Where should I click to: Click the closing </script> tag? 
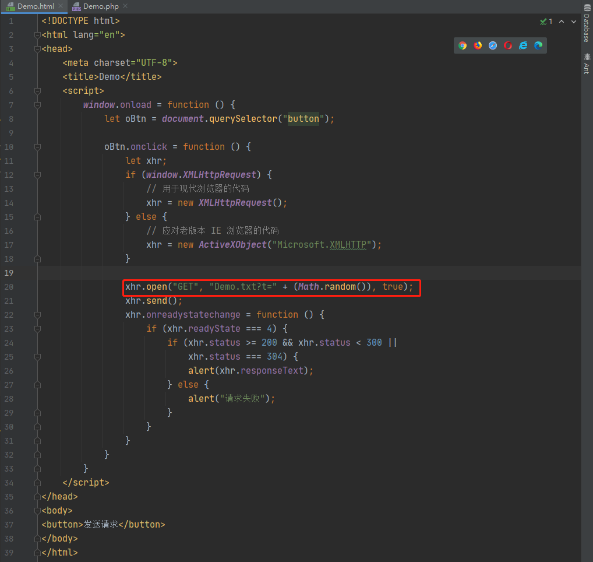click(86, 483)
